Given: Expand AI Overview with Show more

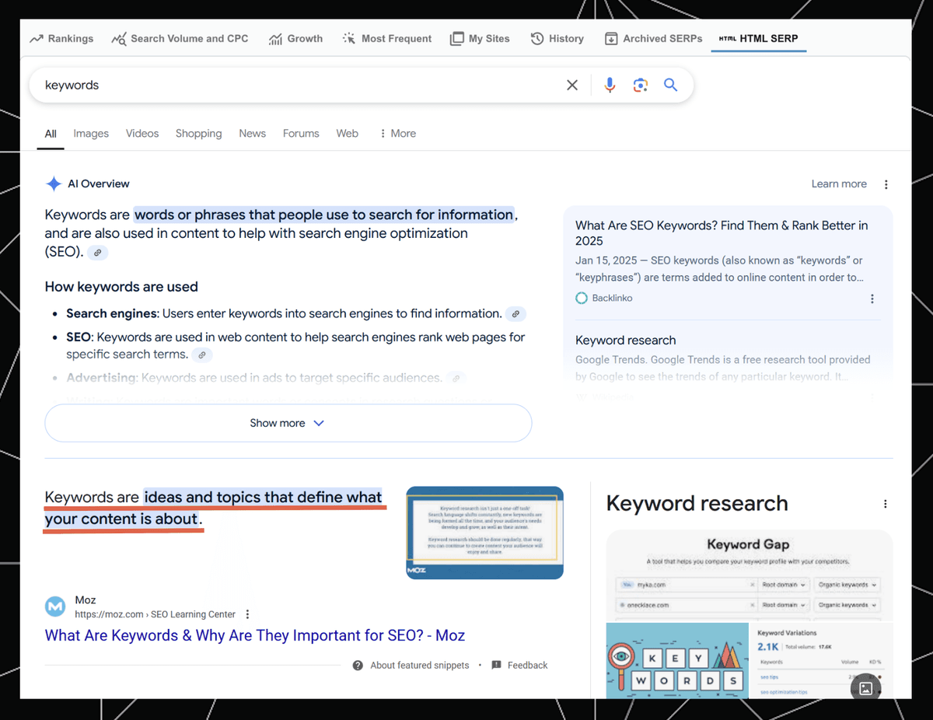Looking at the screenshot, I should 288,423.
